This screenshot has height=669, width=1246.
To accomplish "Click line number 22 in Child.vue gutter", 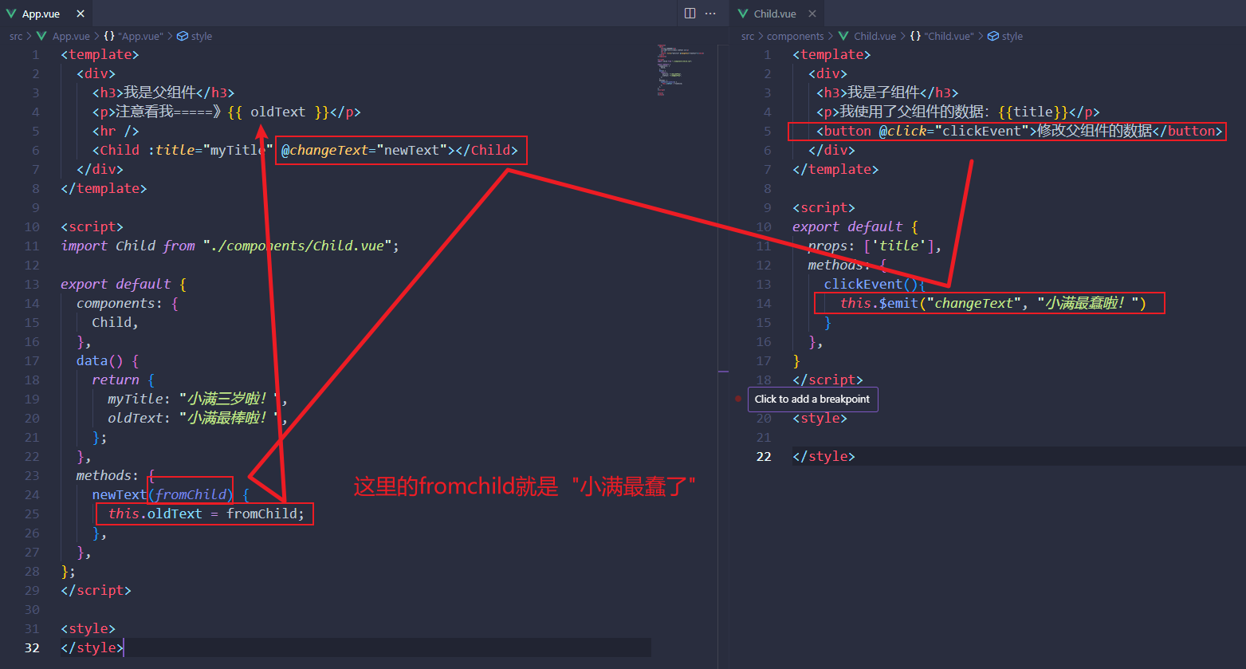I will coord(764,456).
